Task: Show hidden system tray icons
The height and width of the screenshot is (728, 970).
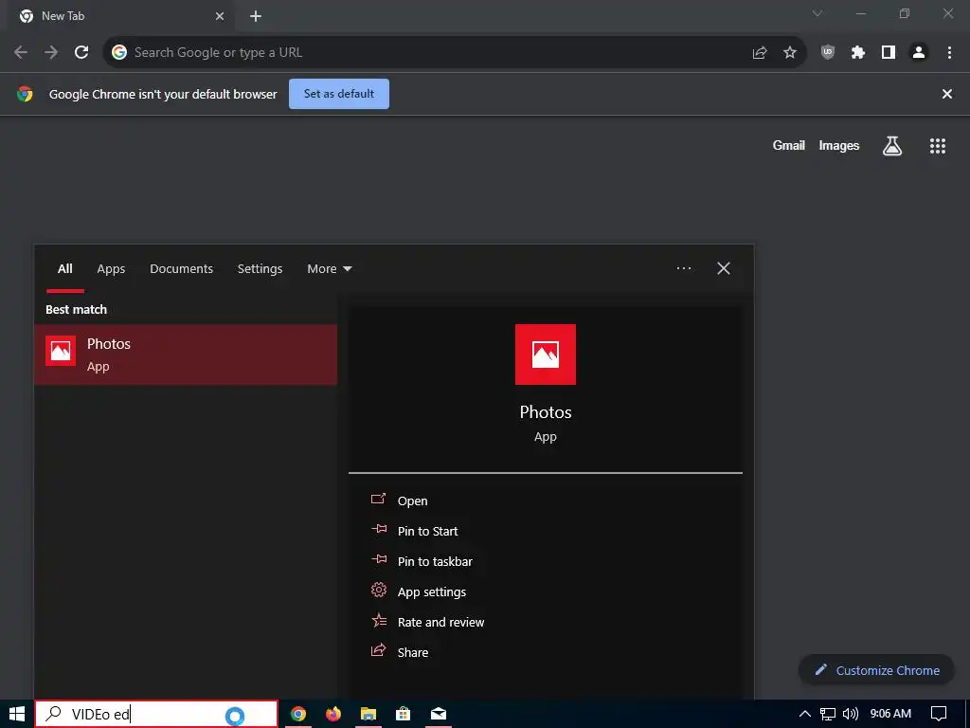Action: coord(805,714)
